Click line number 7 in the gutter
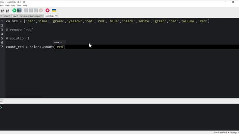The height and width of the screenshot is (134, 239). tap(2, 47)
